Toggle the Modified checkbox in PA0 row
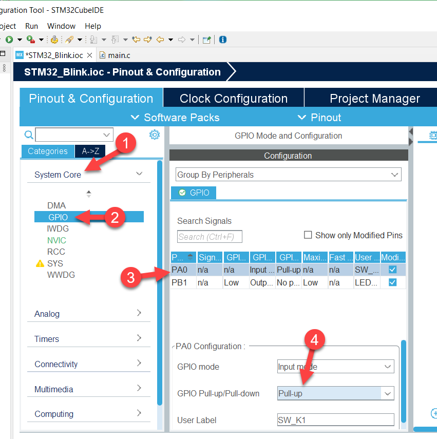The height and width of the screenshot is (439, 437). tap(392, 270)
